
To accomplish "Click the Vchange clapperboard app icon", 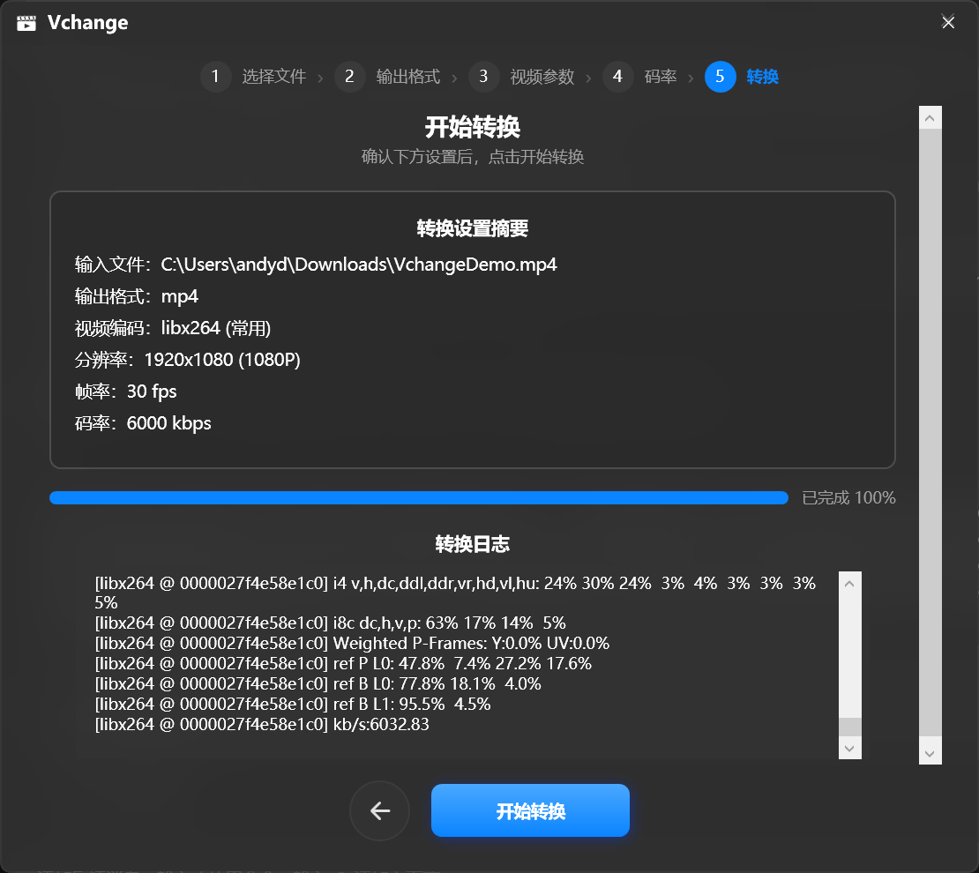I will pyautogui.click(x=26, y=23).
